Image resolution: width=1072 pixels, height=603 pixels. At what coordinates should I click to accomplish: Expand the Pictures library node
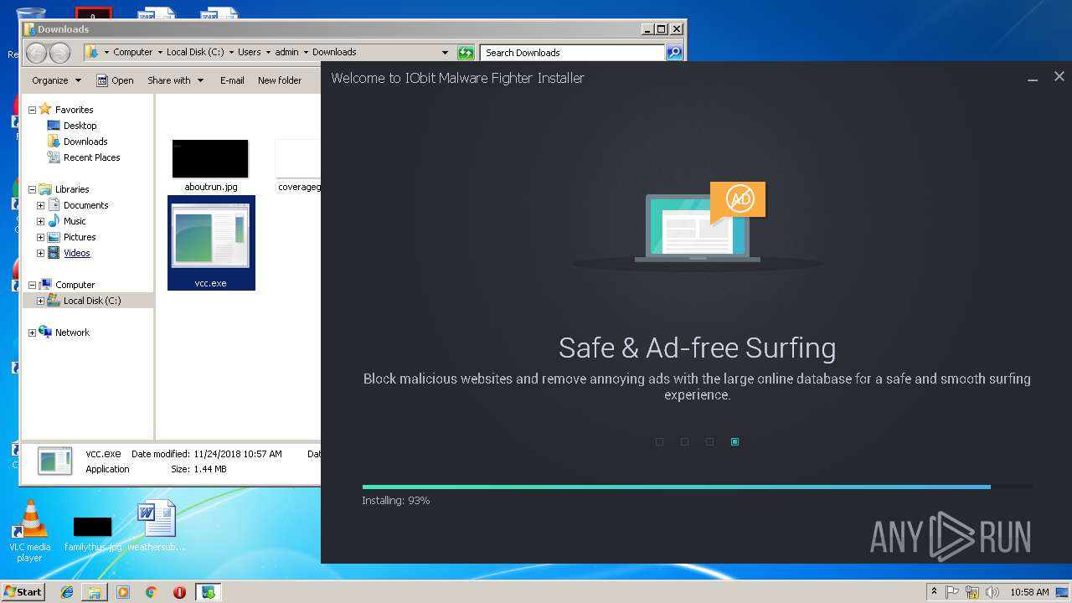[x=40, y=237]
